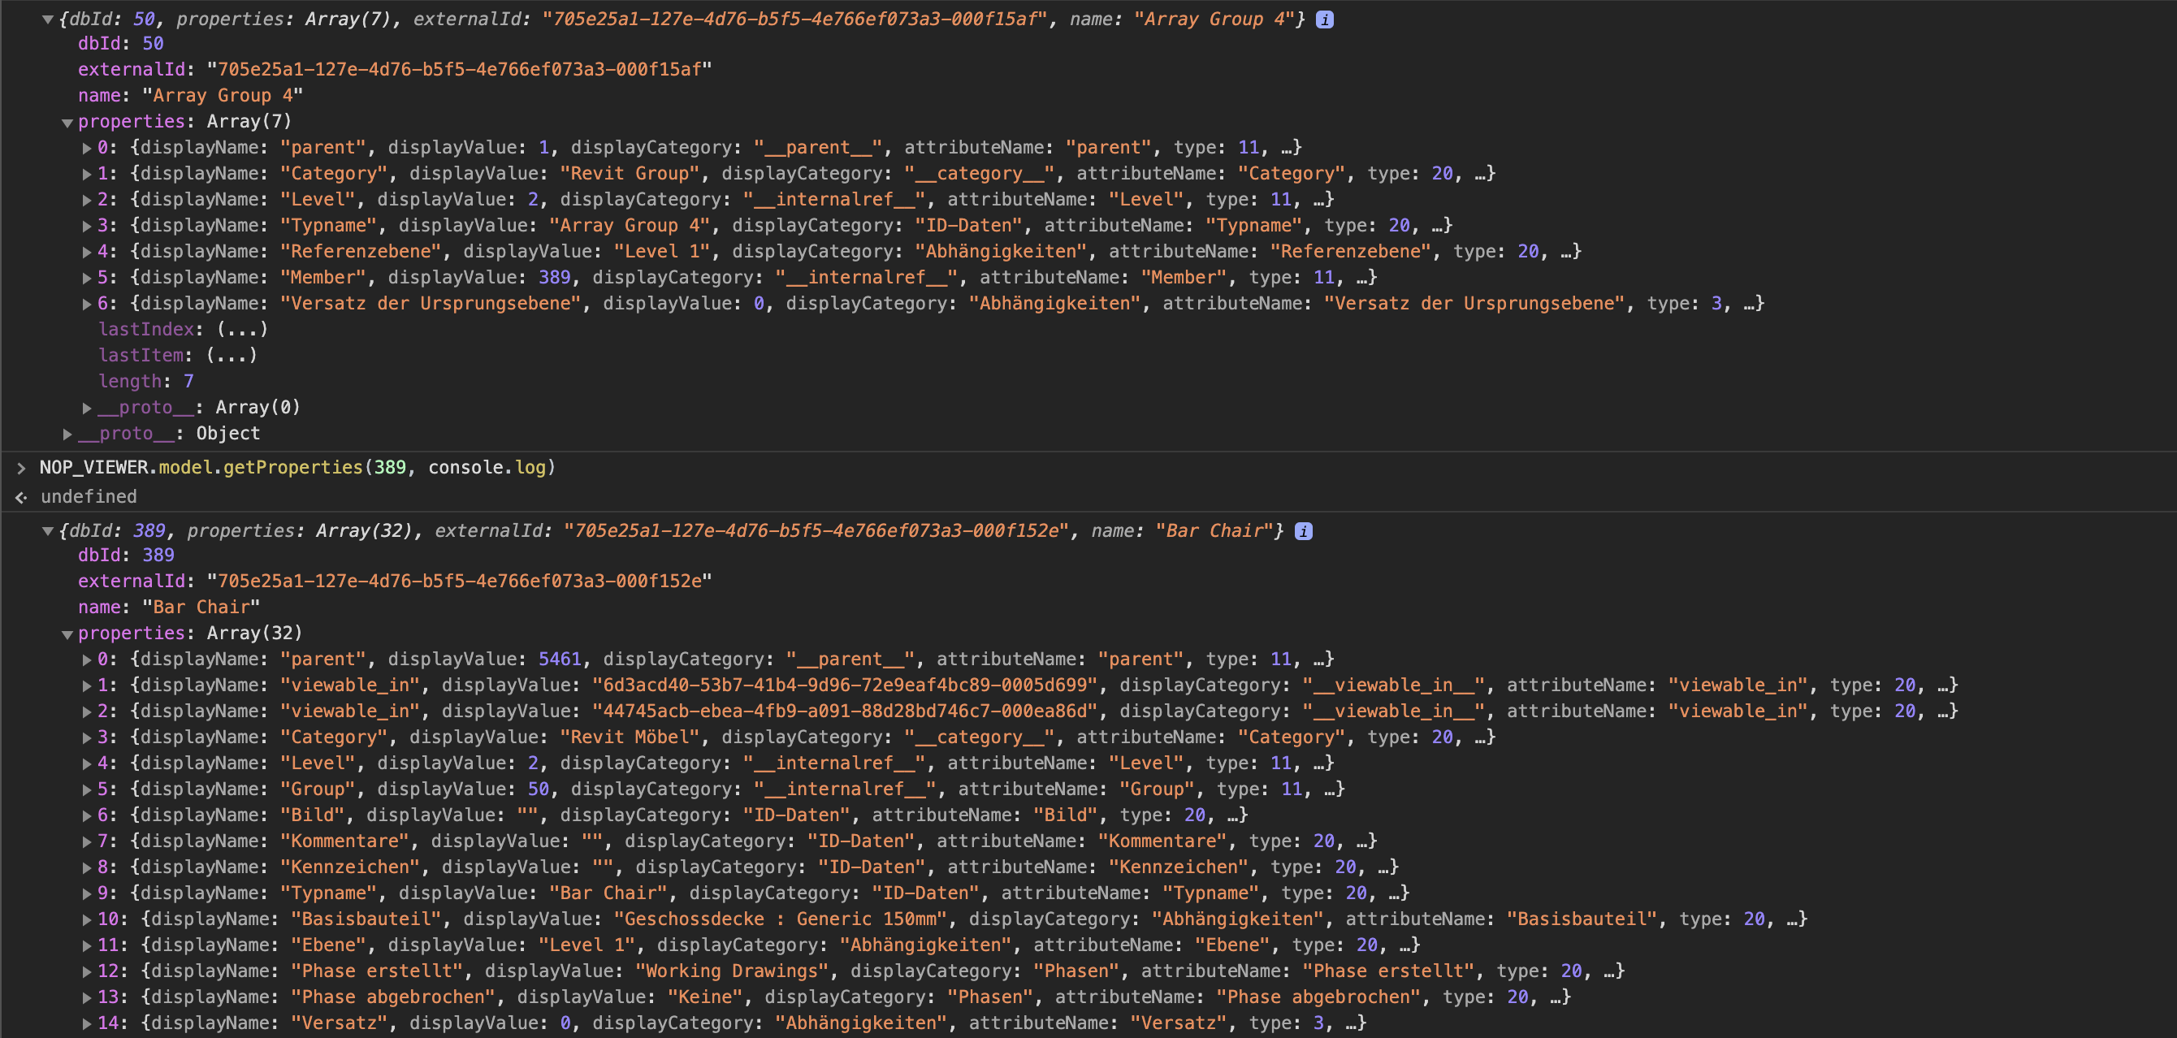Collapse the Bar Chair object with dbId 389
Viewport: 2177px width, 1038px height.
[48, 531]
